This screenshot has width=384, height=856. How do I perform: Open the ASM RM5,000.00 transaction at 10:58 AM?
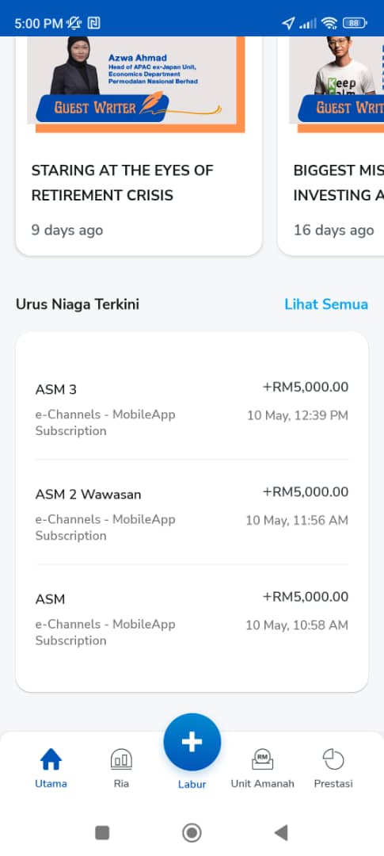click(192, 617)
